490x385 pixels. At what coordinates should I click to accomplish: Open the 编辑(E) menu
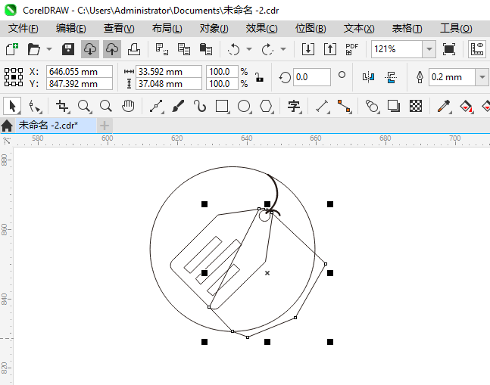tap(71, 29)
